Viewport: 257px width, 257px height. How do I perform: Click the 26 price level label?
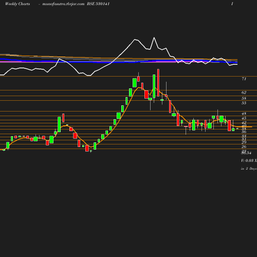pos(244,146)
